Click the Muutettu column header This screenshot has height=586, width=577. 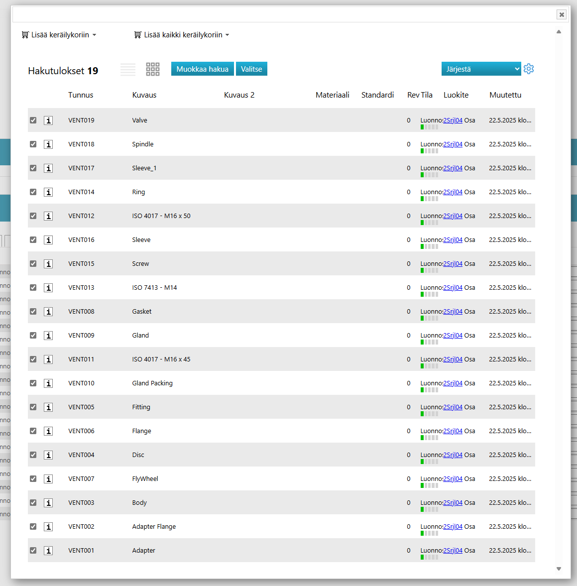(x=505, y=95)
